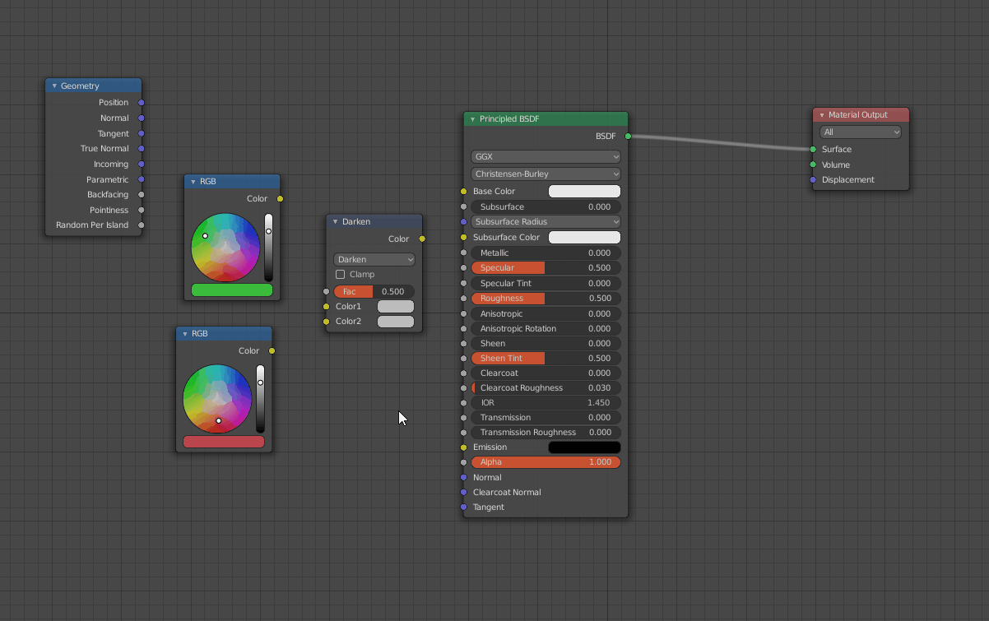989x621 pixels.
Task: Enable the Clamp checkbox
Action: (x=341, y=274)
